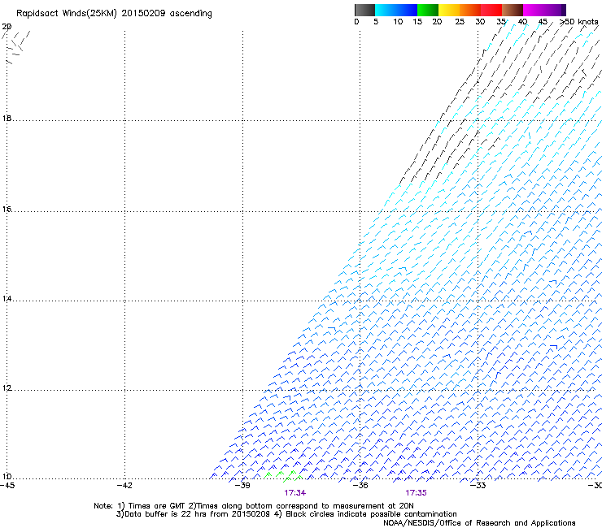Click the 12 latitude axis label
This screenshot has width=602, height=528.
7,388
